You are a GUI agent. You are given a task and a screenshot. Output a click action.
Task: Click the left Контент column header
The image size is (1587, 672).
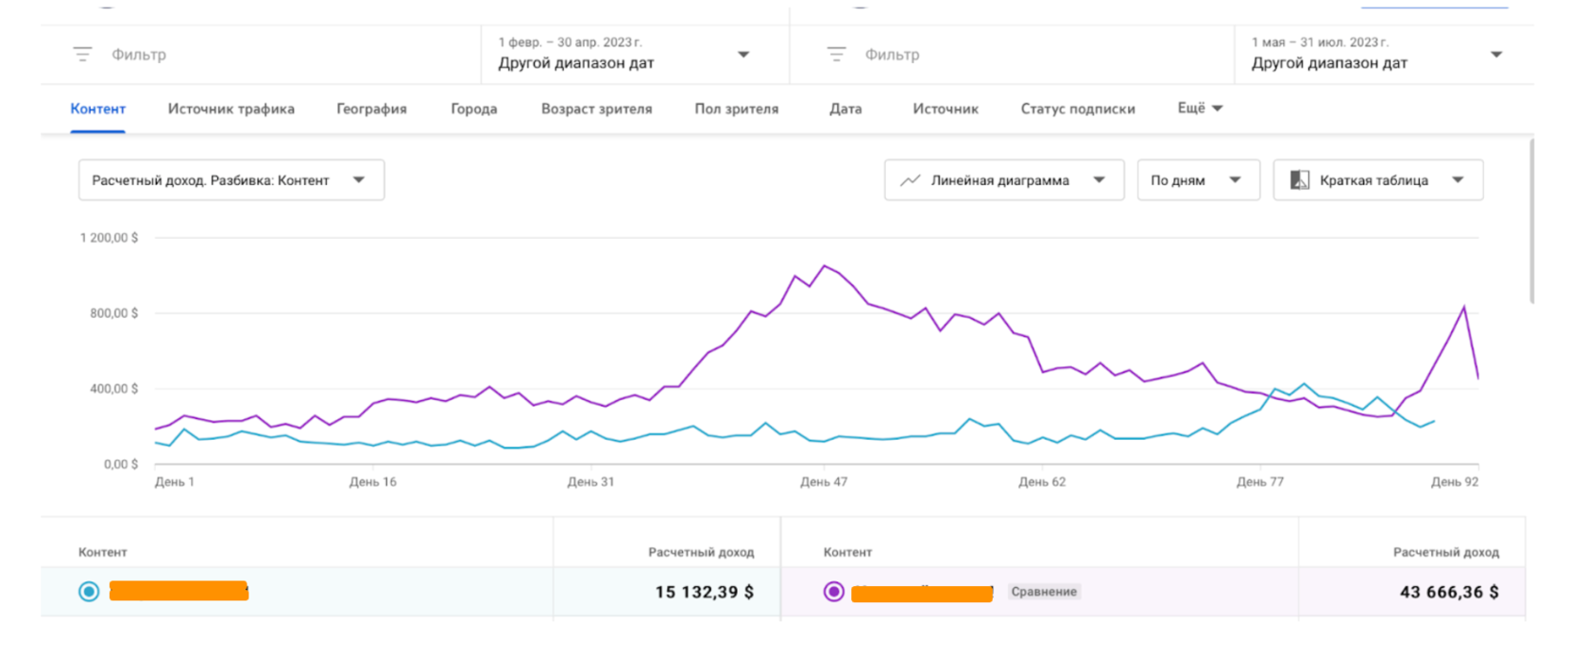click(103, 552)
